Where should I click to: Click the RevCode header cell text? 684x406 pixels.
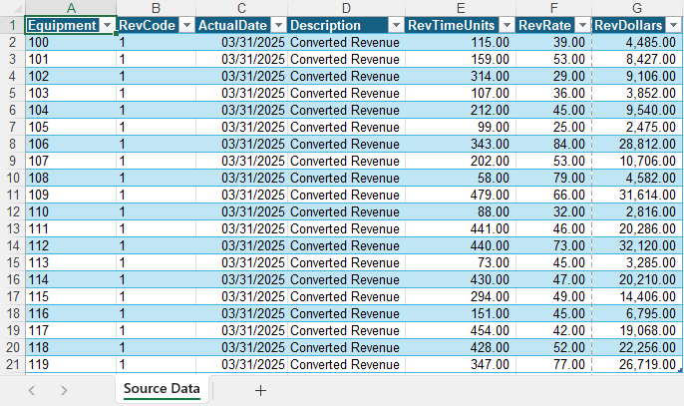click(147, 25)
